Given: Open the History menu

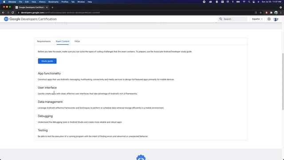Looking at the screenshot, I should [x=42, y=2].
